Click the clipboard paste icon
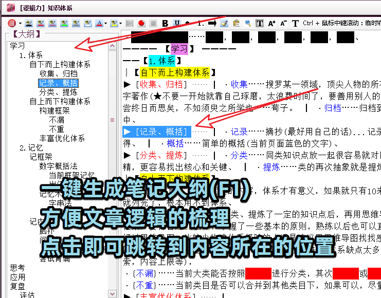The width and height of the screenshot is (381, 298). coord(236,23)
